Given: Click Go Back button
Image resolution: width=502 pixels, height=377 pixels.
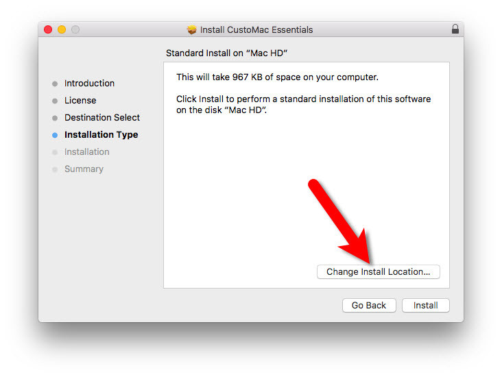Looking at the screenshot, I should coord(369,305).
